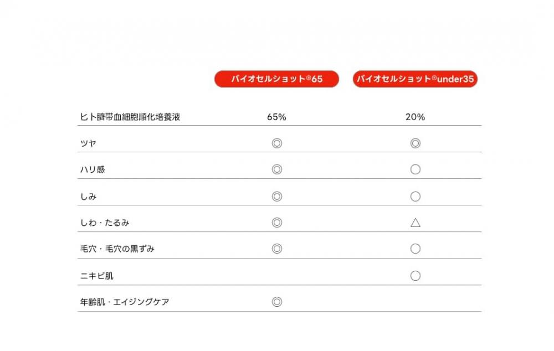Click the single circle in ニキビ肌 row

click(416, 276)
